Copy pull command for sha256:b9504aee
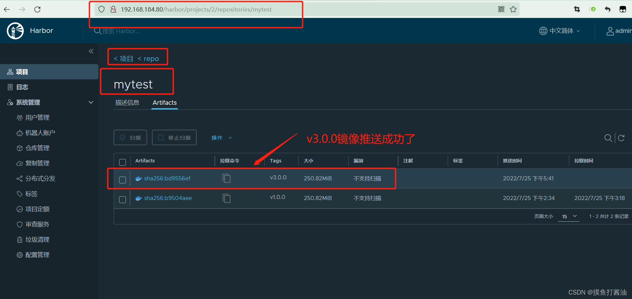Image resolution: width=632 pixels, height=299 pixels. (227, 198)
